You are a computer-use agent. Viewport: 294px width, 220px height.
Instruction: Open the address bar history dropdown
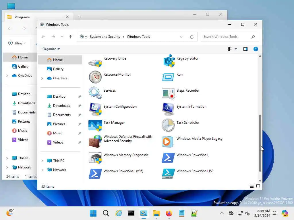(x=181, y=37)
